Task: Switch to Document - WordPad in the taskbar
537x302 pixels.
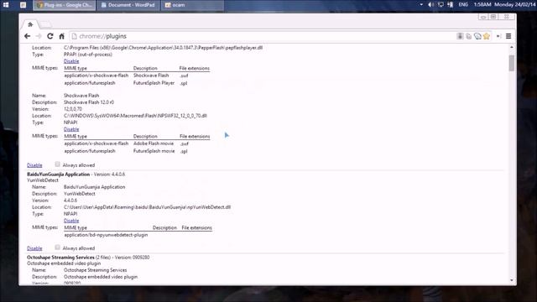Action: click(x=128, y=5)
